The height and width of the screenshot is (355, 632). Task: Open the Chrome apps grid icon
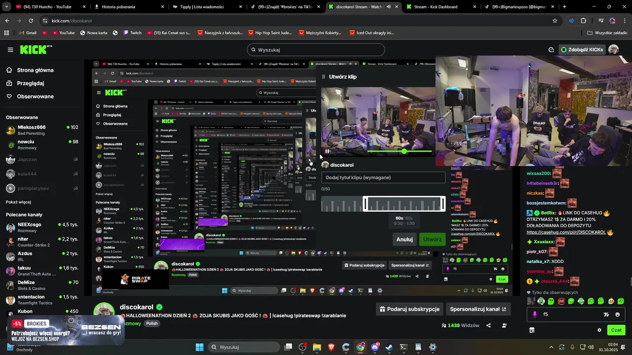(6, 33)
